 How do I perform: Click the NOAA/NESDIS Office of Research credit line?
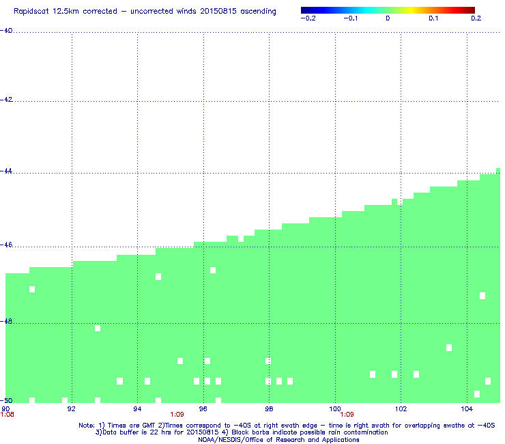(278, 440)
